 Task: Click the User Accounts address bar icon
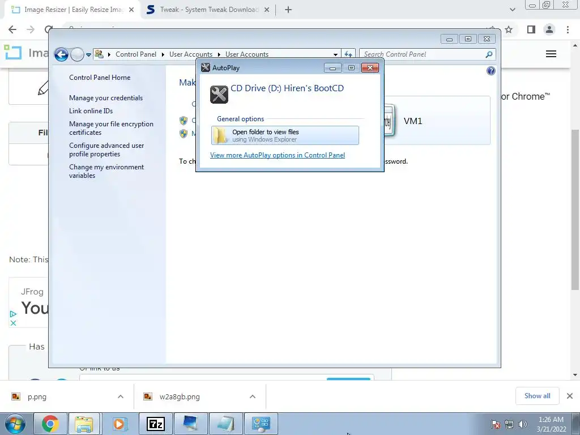tap(99, 54)
